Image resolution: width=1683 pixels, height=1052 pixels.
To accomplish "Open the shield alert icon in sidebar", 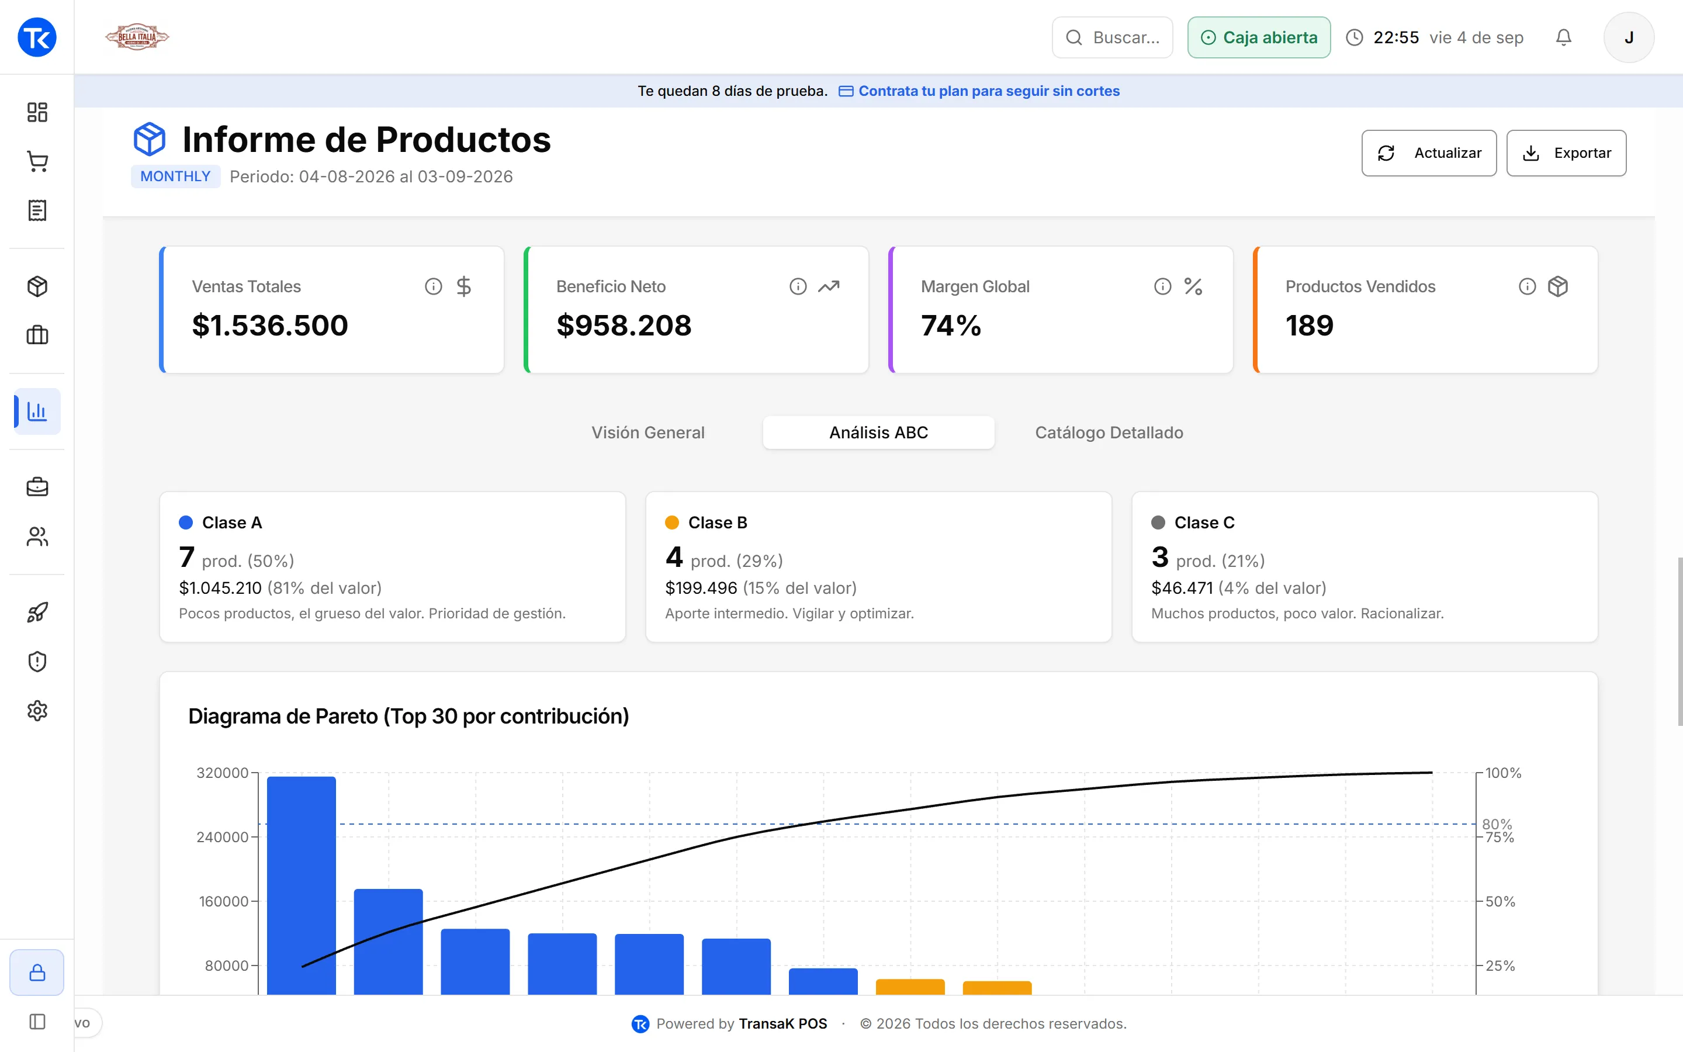I will (x=37, y=662).
